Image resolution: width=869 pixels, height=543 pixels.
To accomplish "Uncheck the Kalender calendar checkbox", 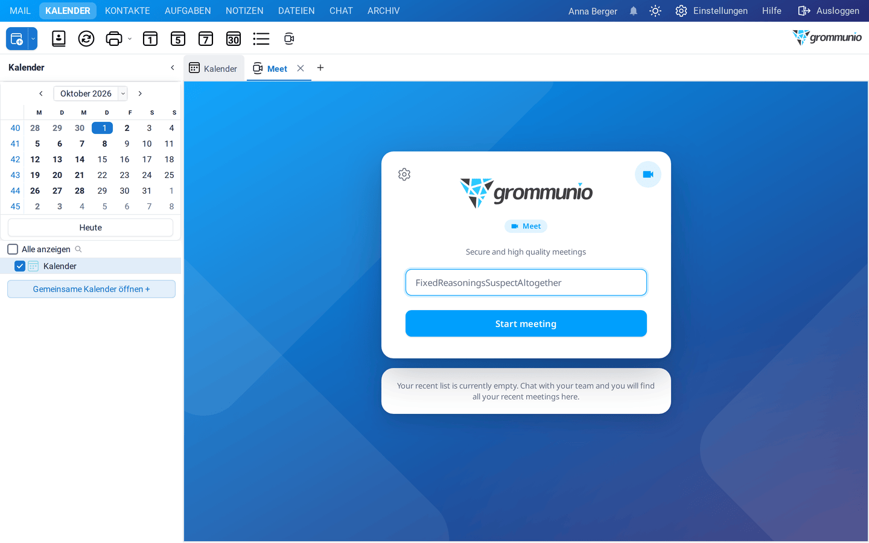I will [x=20, y=266].
